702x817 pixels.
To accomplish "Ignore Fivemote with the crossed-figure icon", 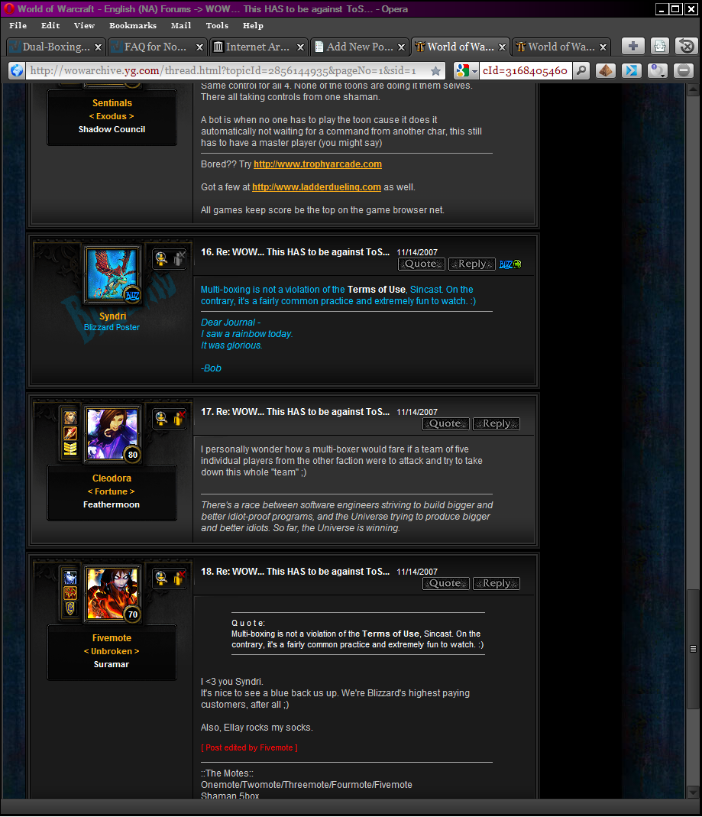I will [x=179, y=578].
